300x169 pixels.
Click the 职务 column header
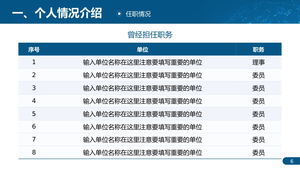(x=258, y=50)
